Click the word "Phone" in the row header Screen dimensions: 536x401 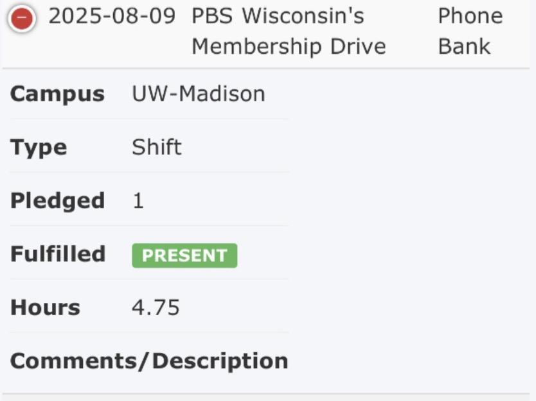pyautogui.click(x=470, y=17)
